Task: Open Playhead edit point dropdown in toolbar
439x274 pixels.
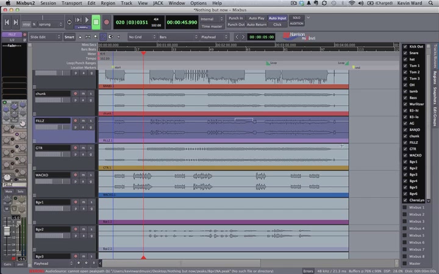Action: pyautogui.click(x=215, y=37)
